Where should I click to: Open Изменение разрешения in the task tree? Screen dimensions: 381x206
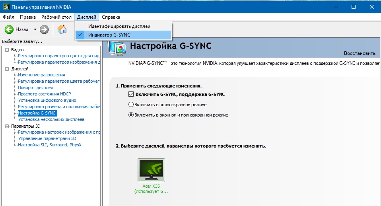pyautogui.click(x=41, y=75)
